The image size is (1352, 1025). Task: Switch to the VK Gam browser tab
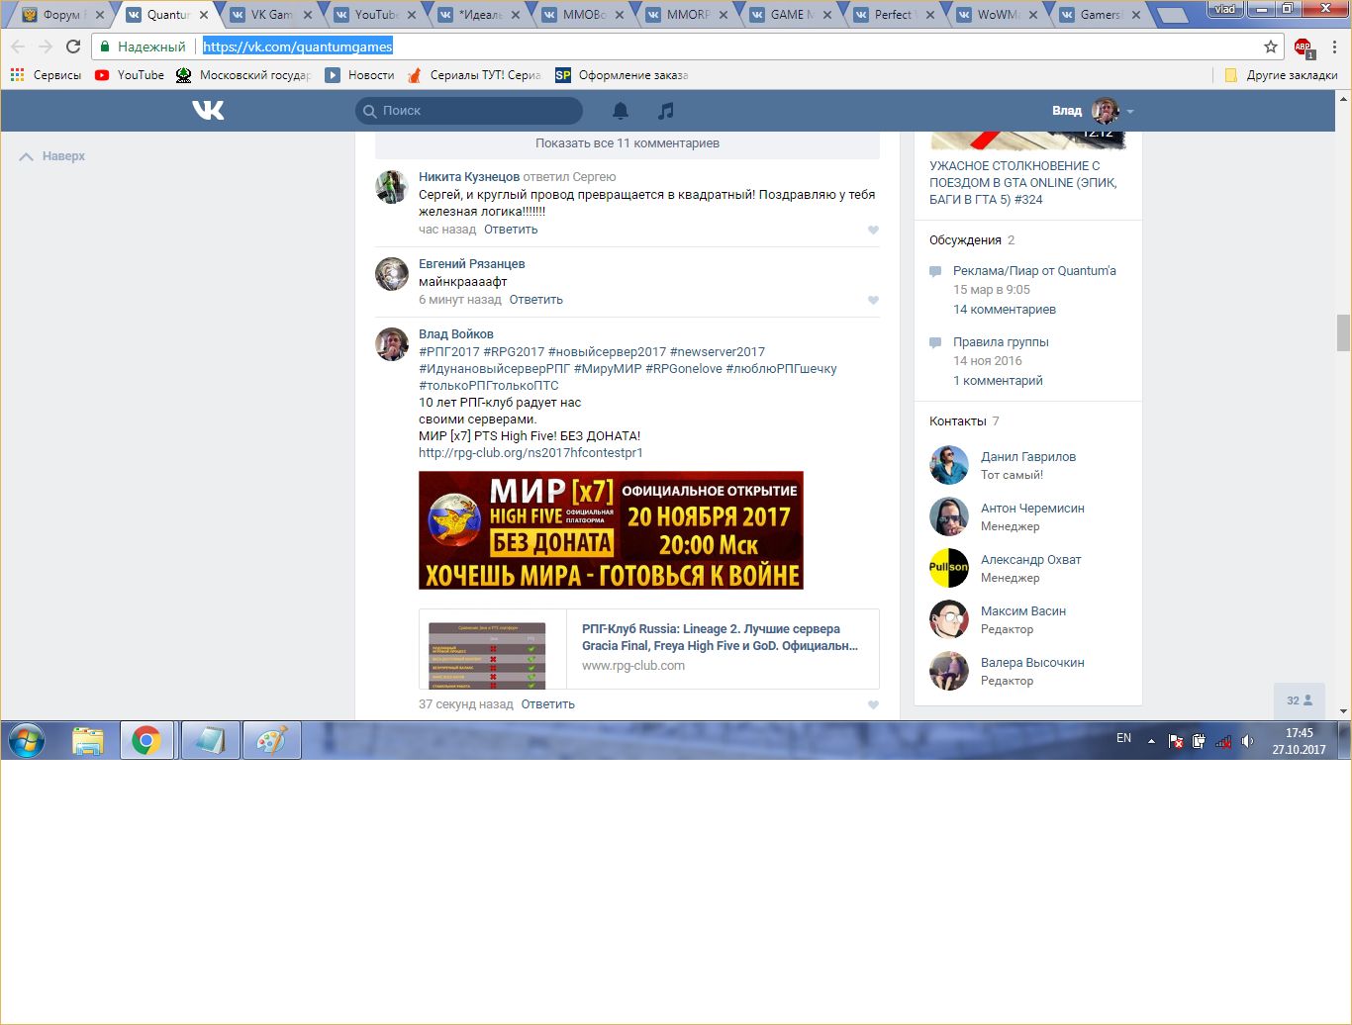tap(270, 15)
